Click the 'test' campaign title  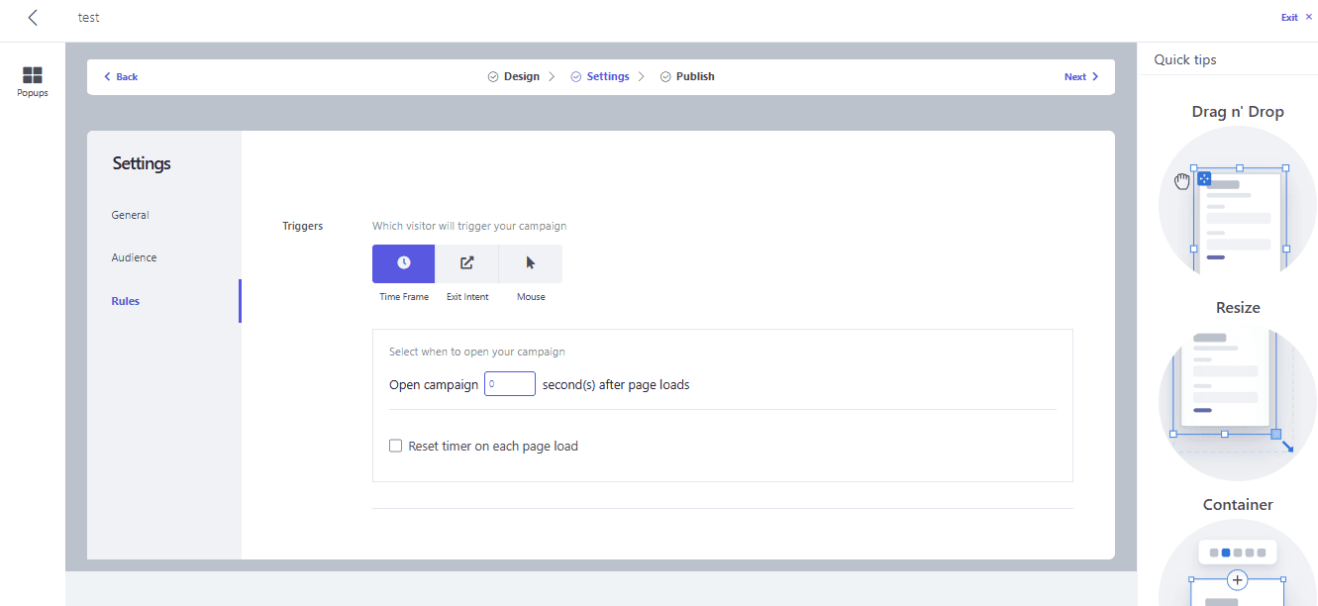tap(89, 18)
